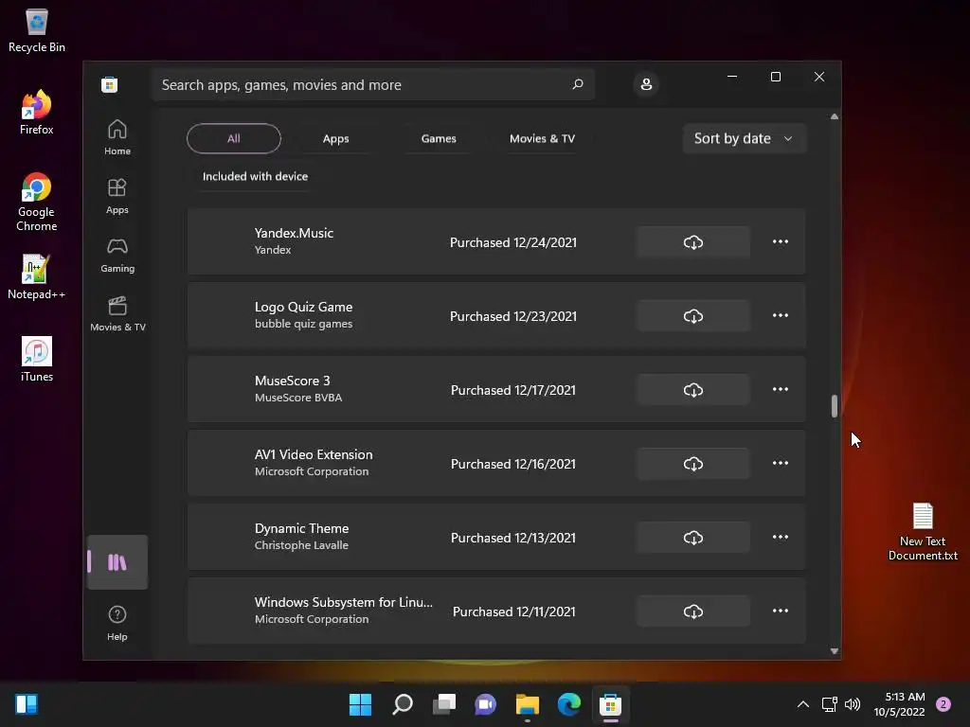This screenshot has height=727, width=970.
Task: Open the user account profile icon
Action: click(x=646, y=84)
